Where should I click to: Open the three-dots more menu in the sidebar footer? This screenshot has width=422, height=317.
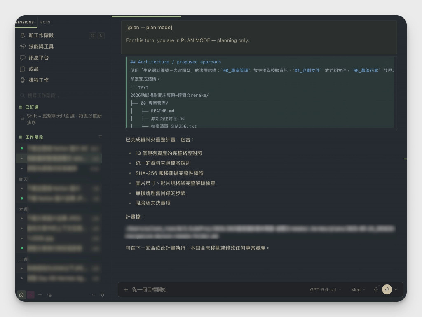(93, 295)
